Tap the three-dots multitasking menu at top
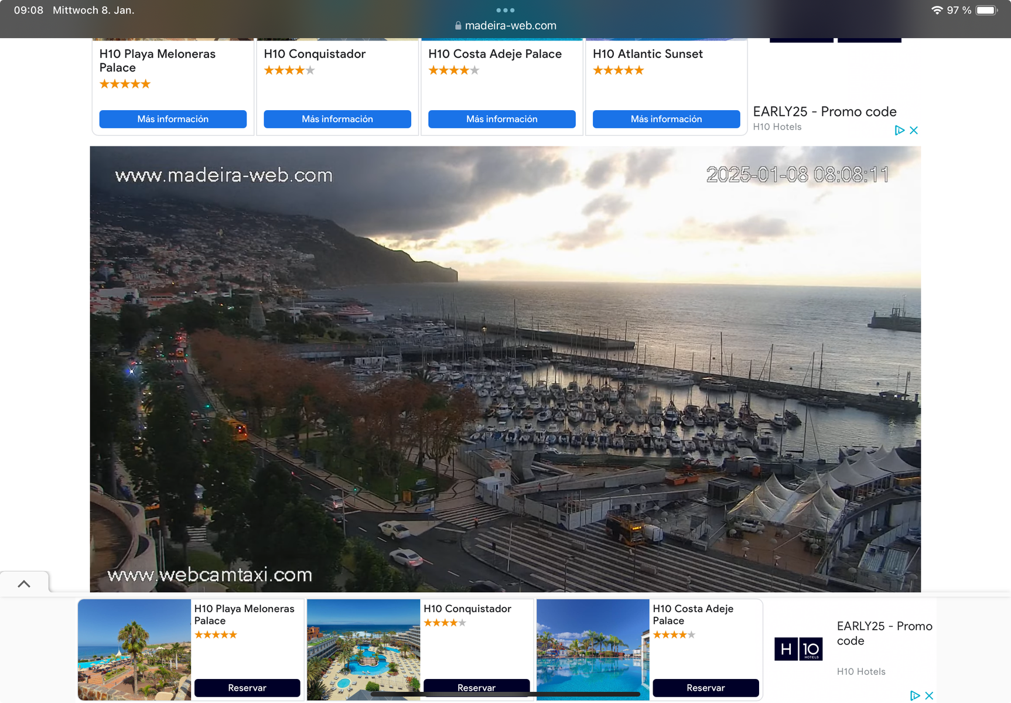The width and height of the screenshot is (1011, 703). (505, 10)
